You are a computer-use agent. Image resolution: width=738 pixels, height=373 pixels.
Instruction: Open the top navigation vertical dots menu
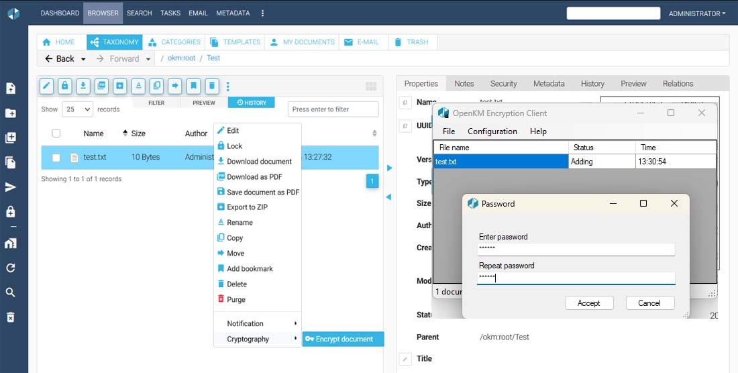(262, 13)
